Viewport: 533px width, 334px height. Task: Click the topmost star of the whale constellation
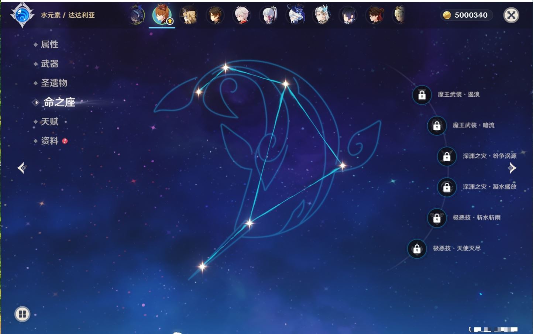[226, 68]
